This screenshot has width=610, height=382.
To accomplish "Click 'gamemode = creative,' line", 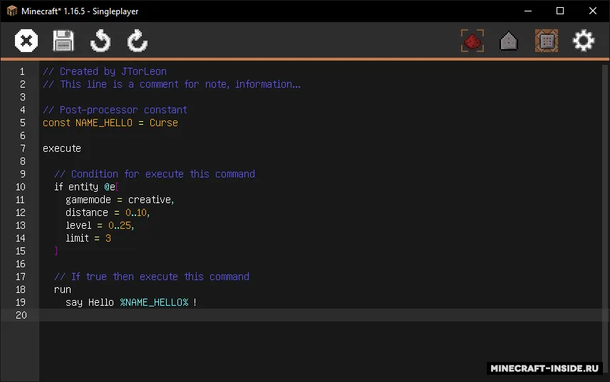I will pyautogui.click(x=120, y=200).
